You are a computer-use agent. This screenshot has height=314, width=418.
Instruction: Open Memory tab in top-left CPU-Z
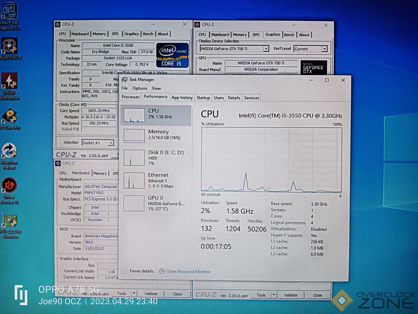point(99,34)
